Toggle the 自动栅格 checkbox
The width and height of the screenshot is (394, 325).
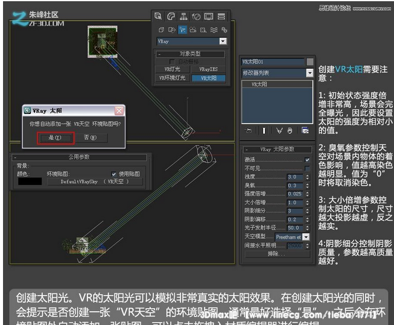pos(172,62)
